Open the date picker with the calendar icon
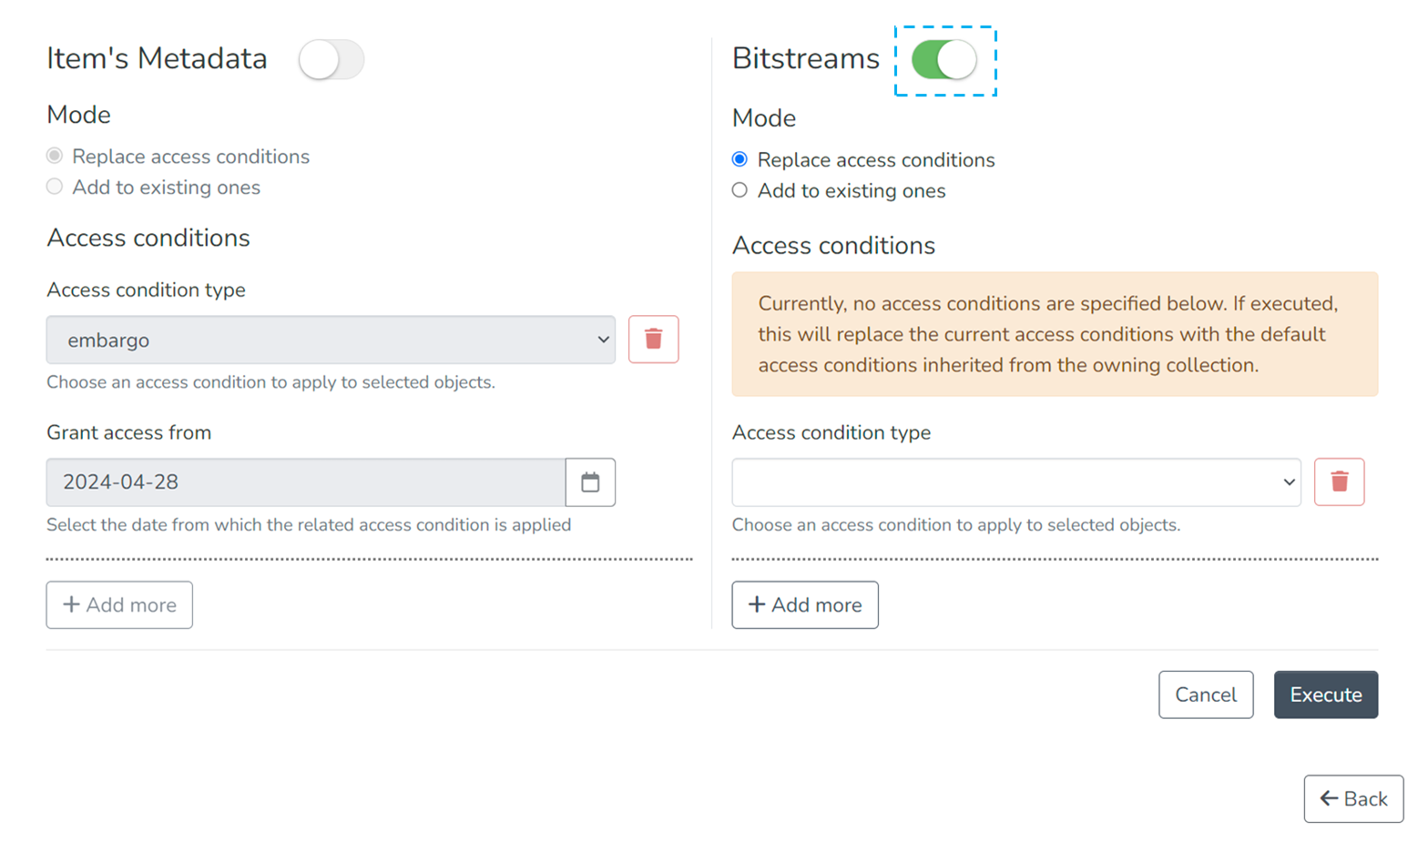The height and width of the screenshot is (842, 1428). pyautogui.click(x=590, y=482)
